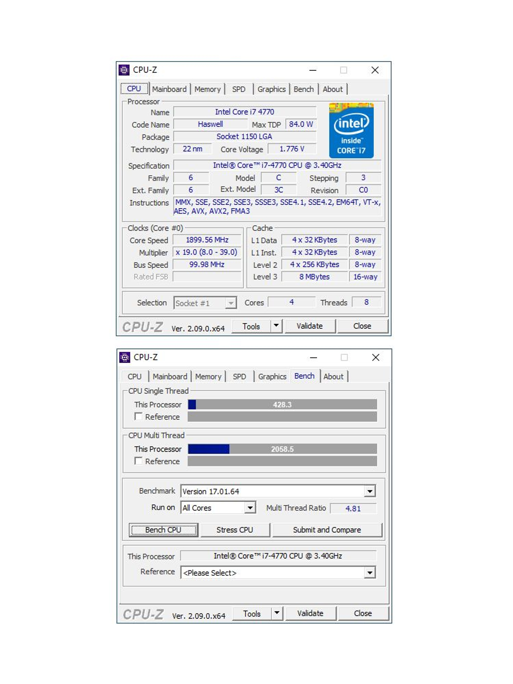Open Tools dropdown arrow in top window
Image resolution: width=513 pixels, height=684 pixels.
(x=277, y=326)
